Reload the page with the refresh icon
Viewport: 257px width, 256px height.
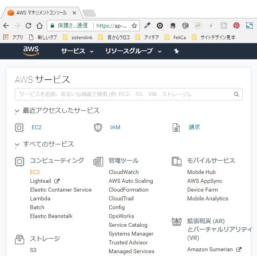coord(28,26)
